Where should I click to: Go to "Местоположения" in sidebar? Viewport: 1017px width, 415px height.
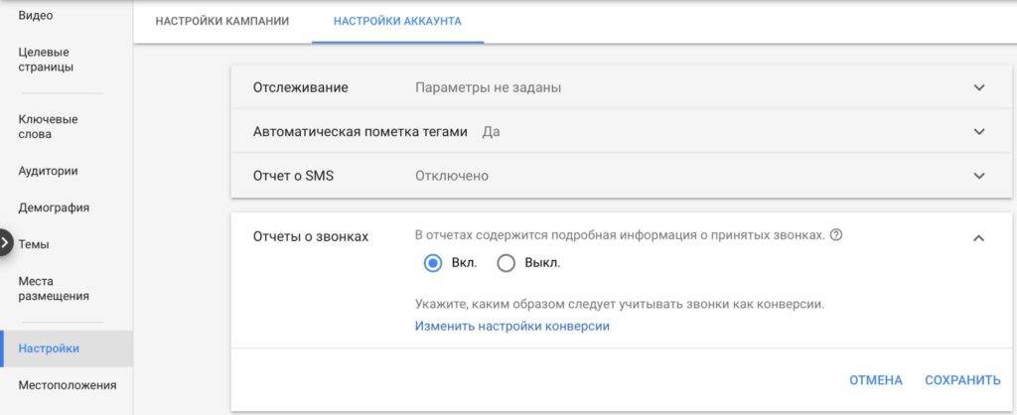click(x=67, y=385)
